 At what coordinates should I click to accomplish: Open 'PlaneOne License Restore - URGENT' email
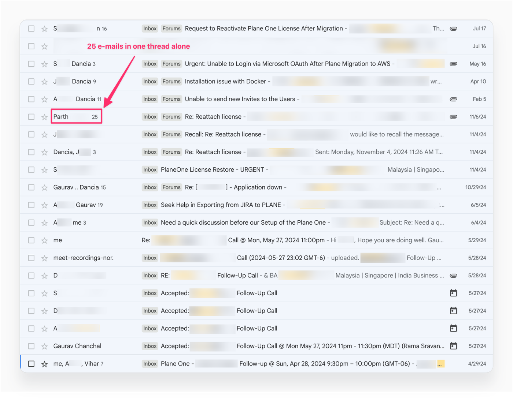click(213, 170)
